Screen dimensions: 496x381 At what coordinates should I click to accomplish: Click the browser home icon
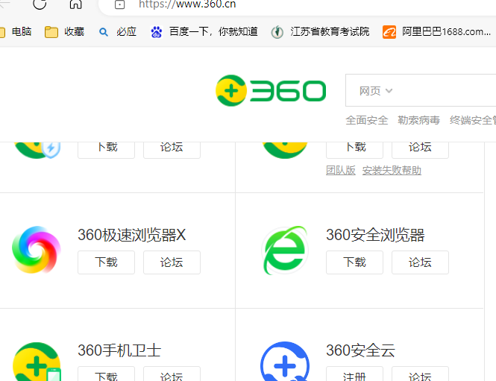76,4
